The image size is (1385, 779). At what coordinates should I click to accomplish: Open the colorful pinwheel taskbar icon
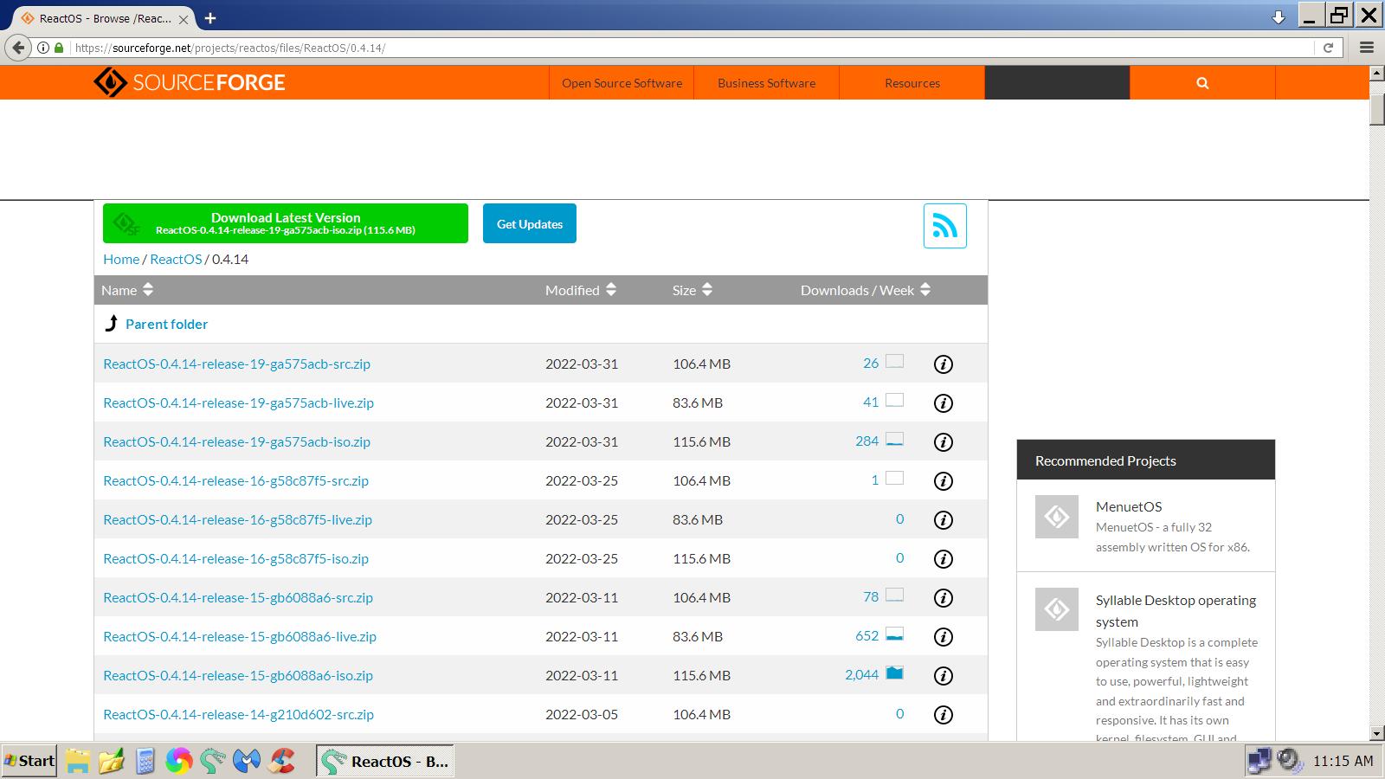(x=179, y=761)
